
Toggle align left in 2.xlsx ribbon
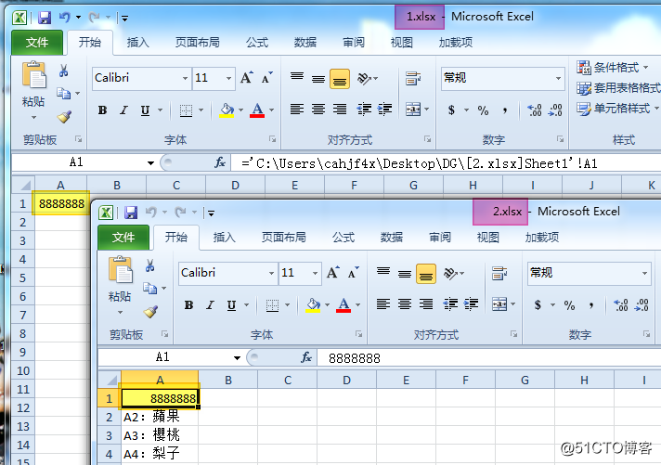click(x=383, y=304)
